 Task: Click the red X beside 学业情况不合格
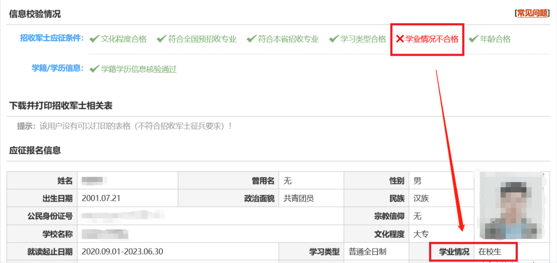pyautogui.click(x=400, y=39)
